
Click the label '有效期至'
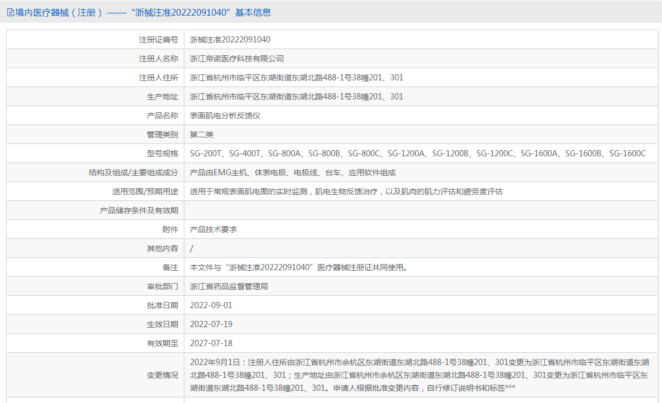coord(163,343)
